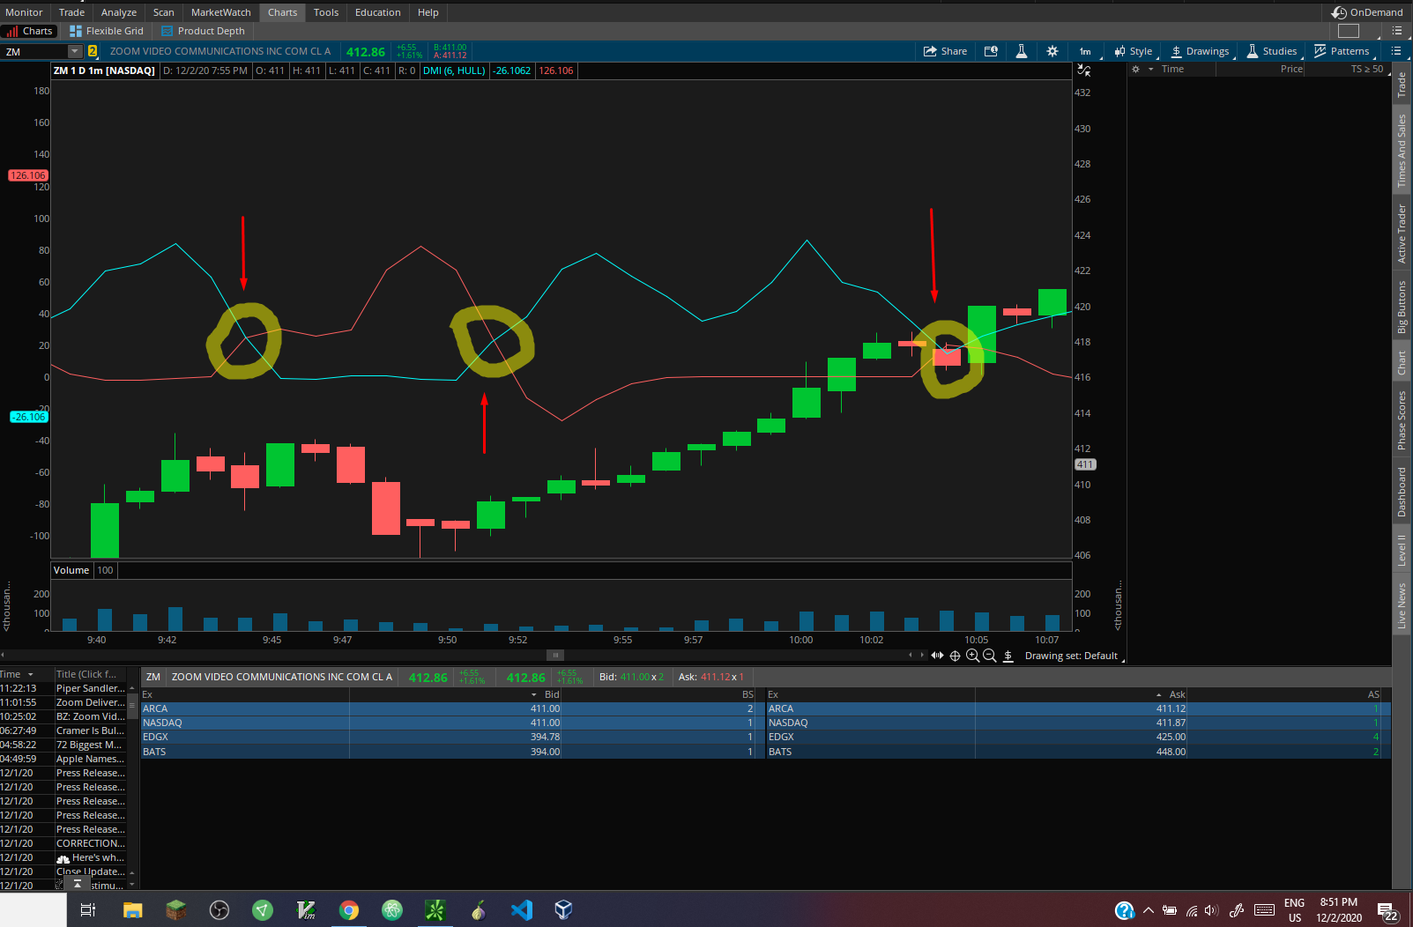This screenshot has height=927, width=1413.
Task: Switch to the Scan tab
Action: pyautogui.click(x=164, y=12)
